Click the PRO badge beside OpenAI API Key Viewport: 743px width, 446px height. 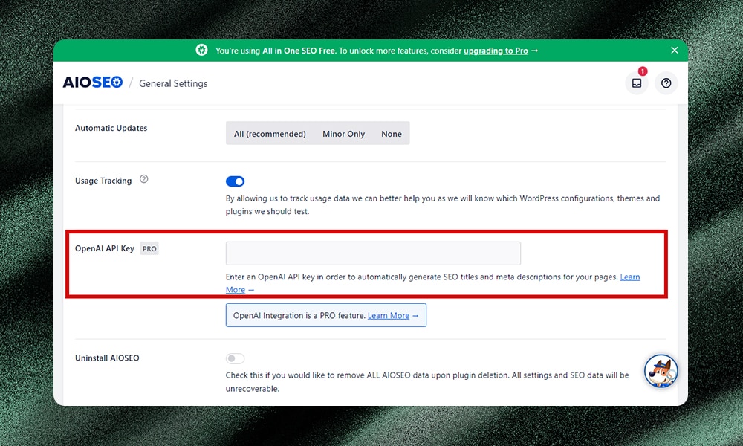(149, 248)
